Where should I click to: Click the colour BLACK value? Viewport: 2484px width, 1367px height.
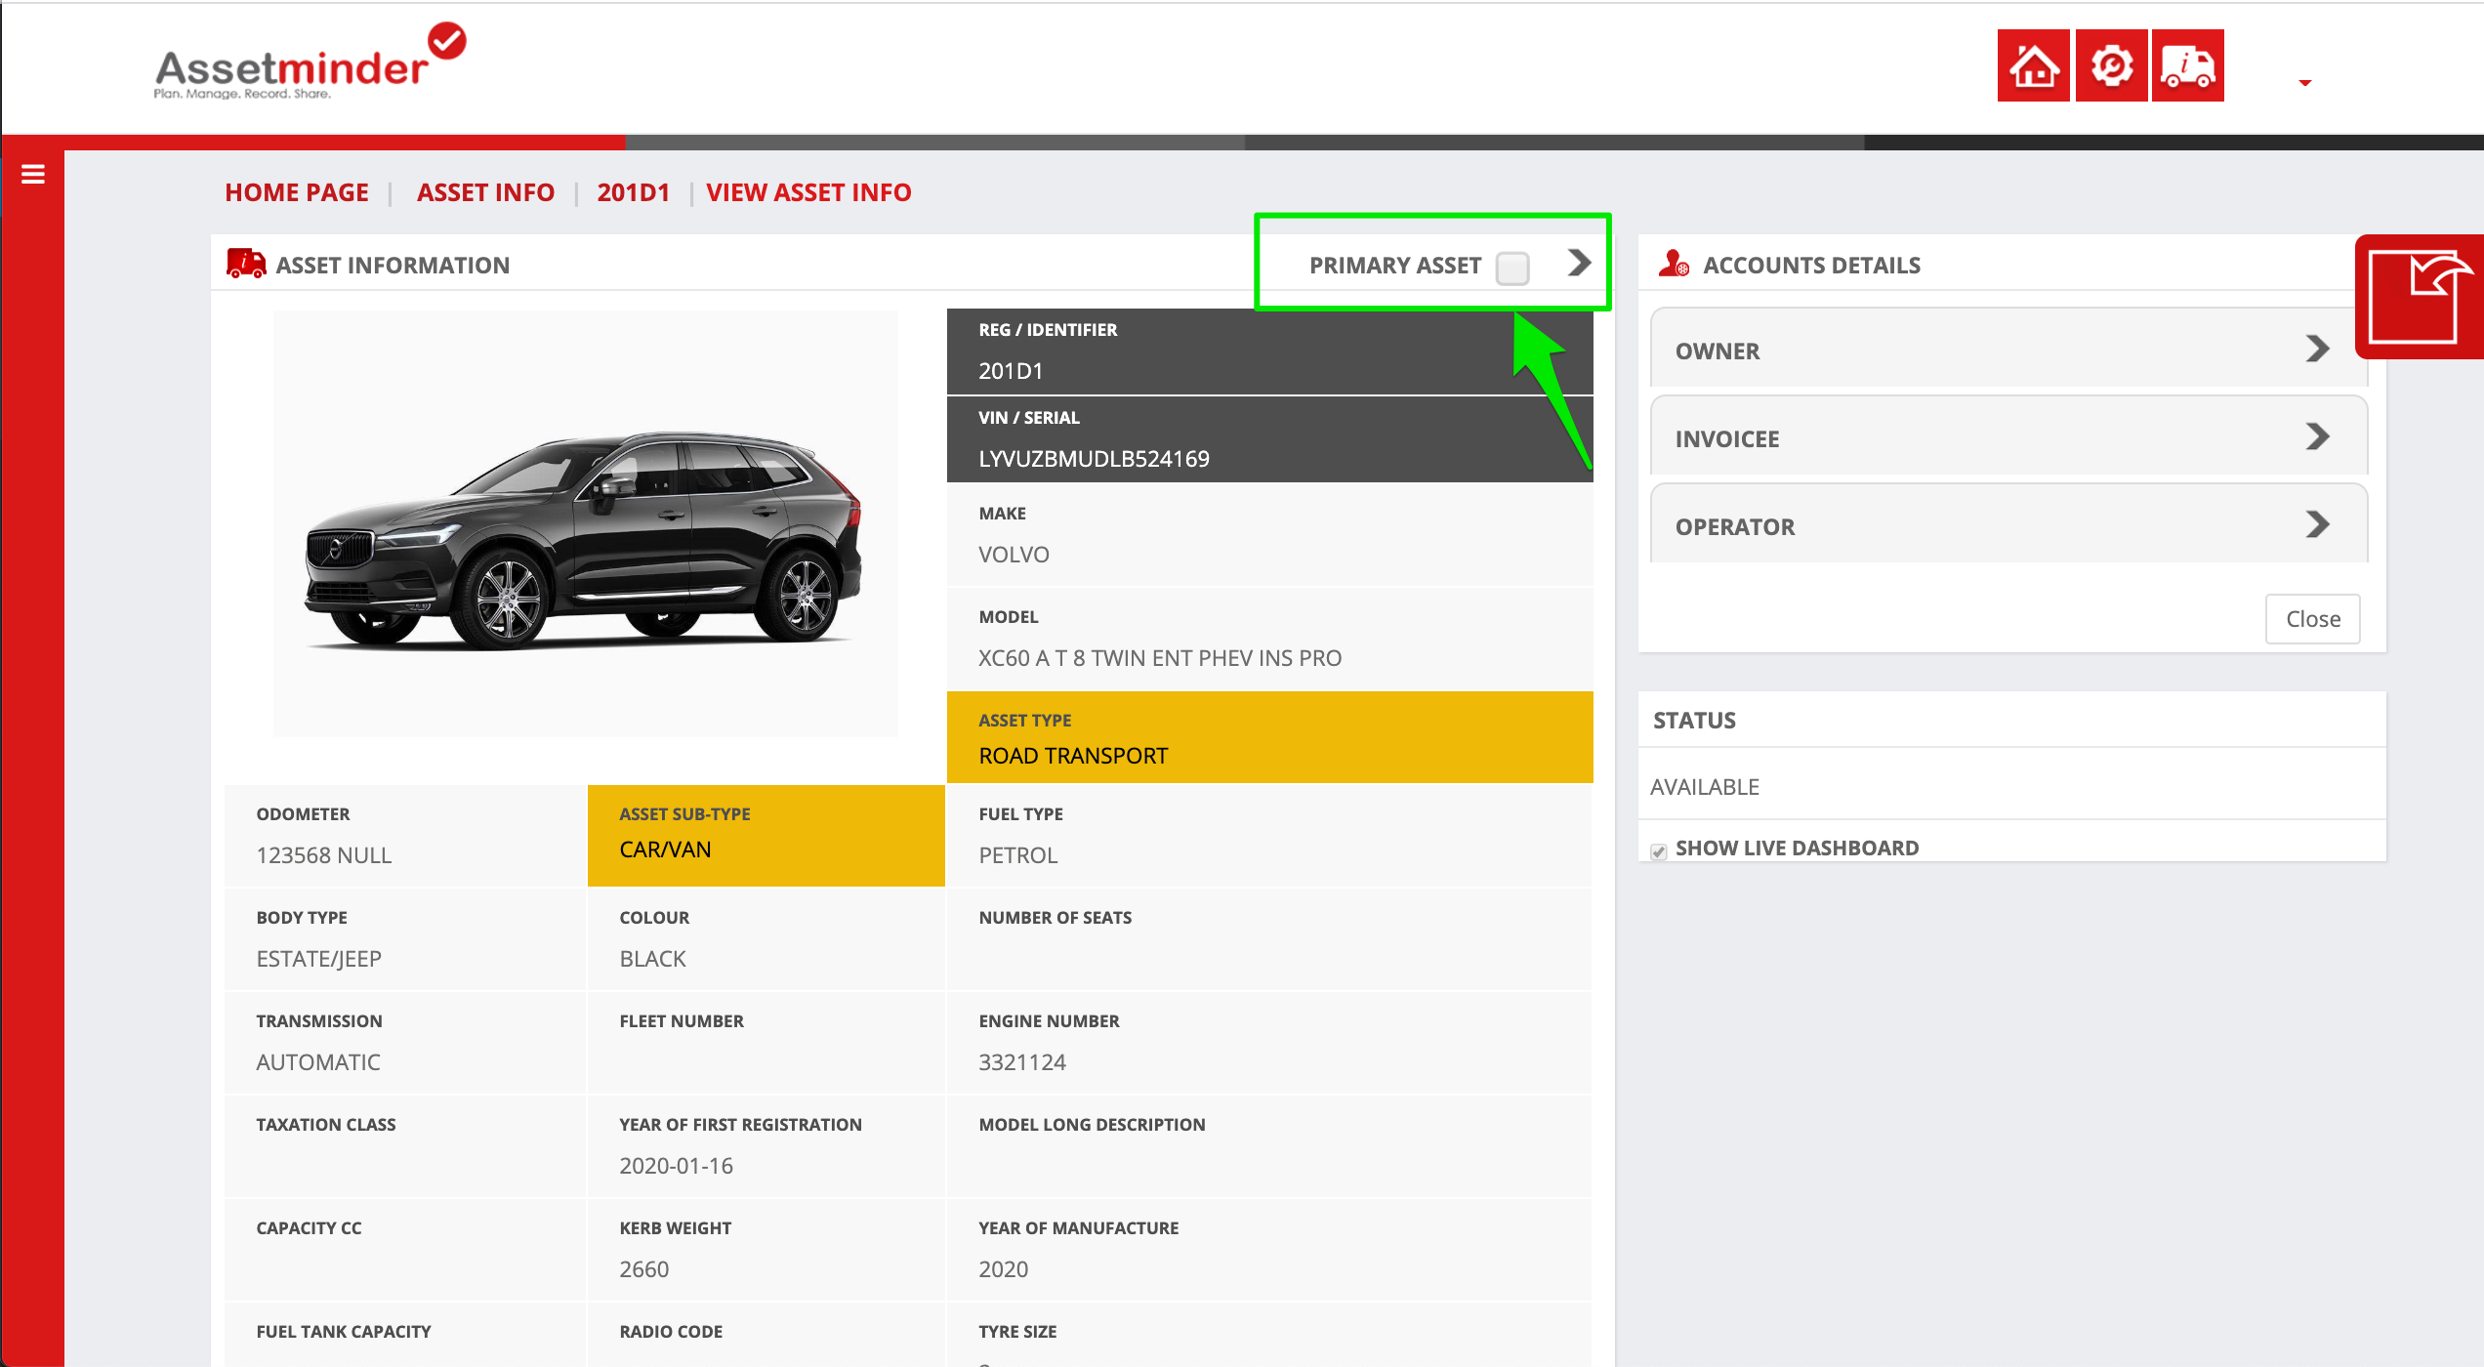coord(652,959)
